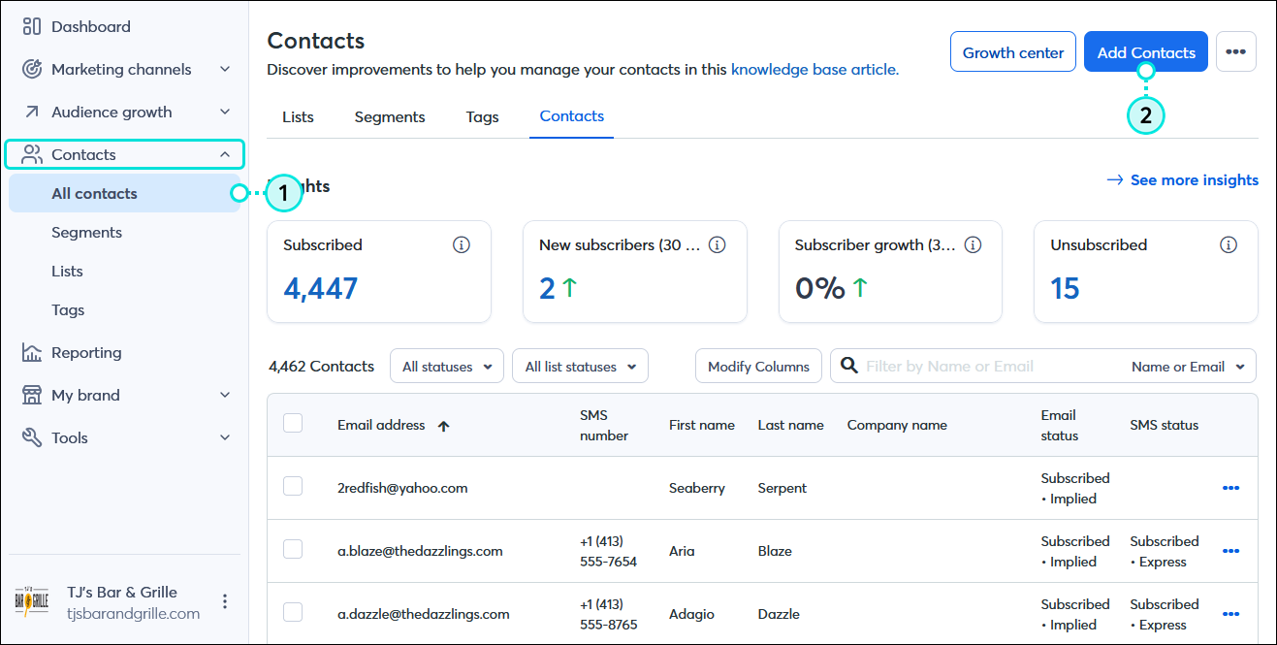The width and height of the screenshot is (1277, 645).
Task: Open account menu with vertical dots
Action: (x=225, y=601)
